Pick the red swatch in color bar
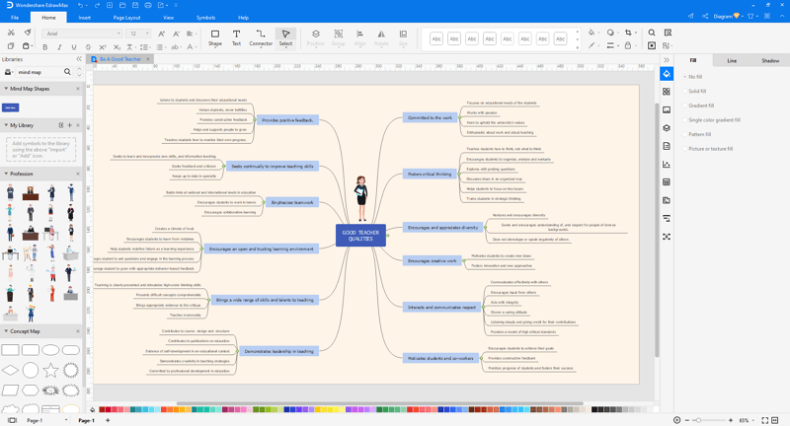Image resolution: width=790 pixels, height=426 pixels. [108, 410]
